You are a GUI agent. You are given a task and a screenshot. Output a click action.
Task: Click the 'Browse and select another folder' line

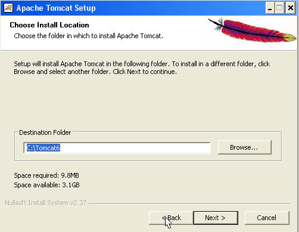point(95,72)
